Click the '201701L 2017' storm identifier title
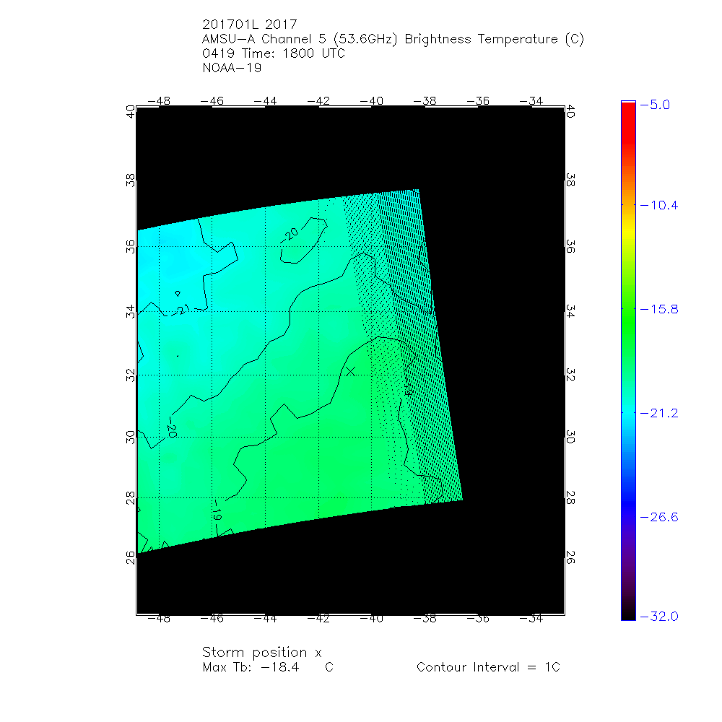Screen dimensions: 722x722 pos(250,25)
